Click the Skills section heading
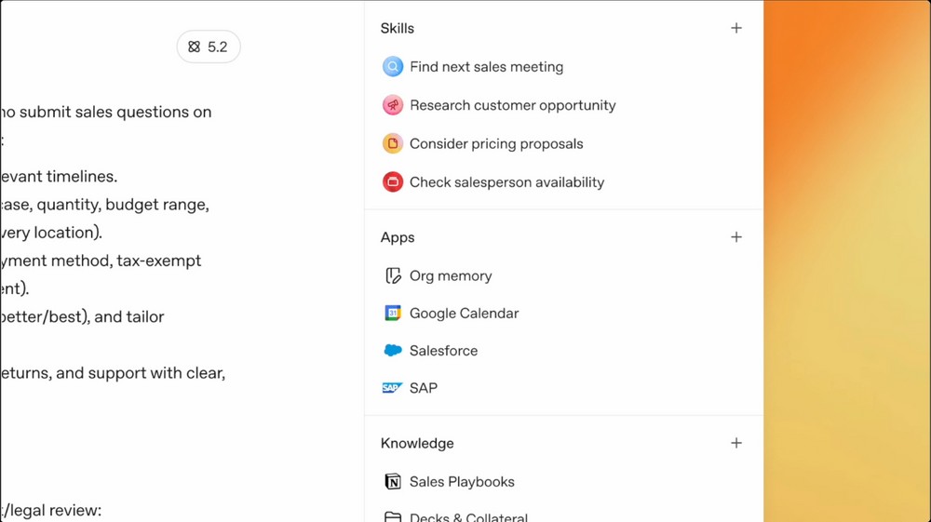This screenshot has height=522, width=931. 398,29
